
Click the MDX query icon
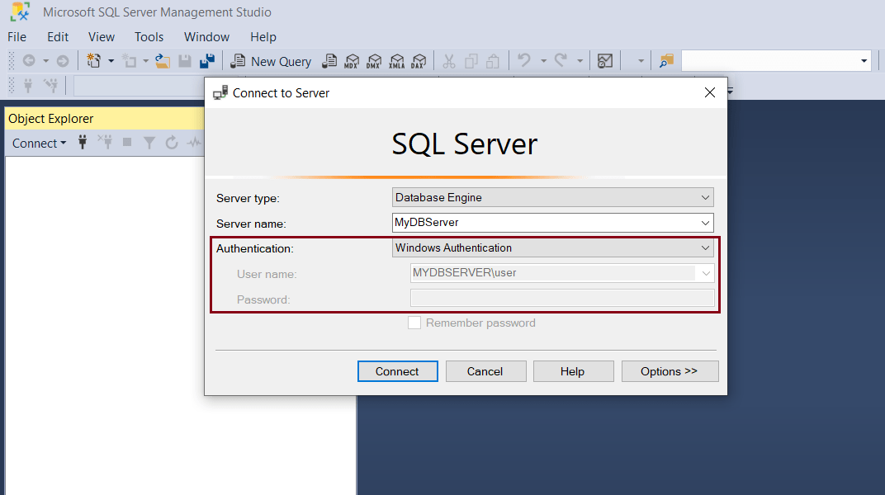click(352, 61)
